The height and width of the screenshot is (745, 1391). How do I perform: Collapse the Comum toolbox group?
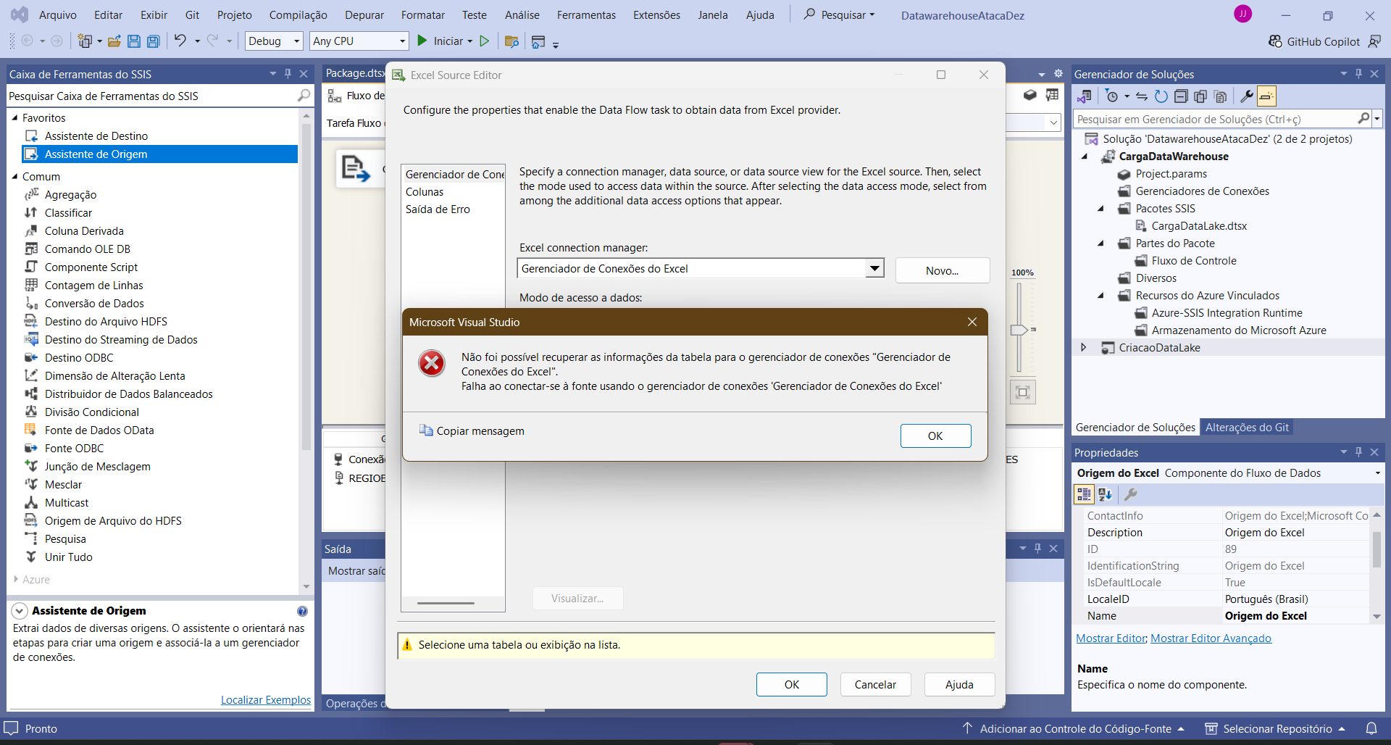15,176
